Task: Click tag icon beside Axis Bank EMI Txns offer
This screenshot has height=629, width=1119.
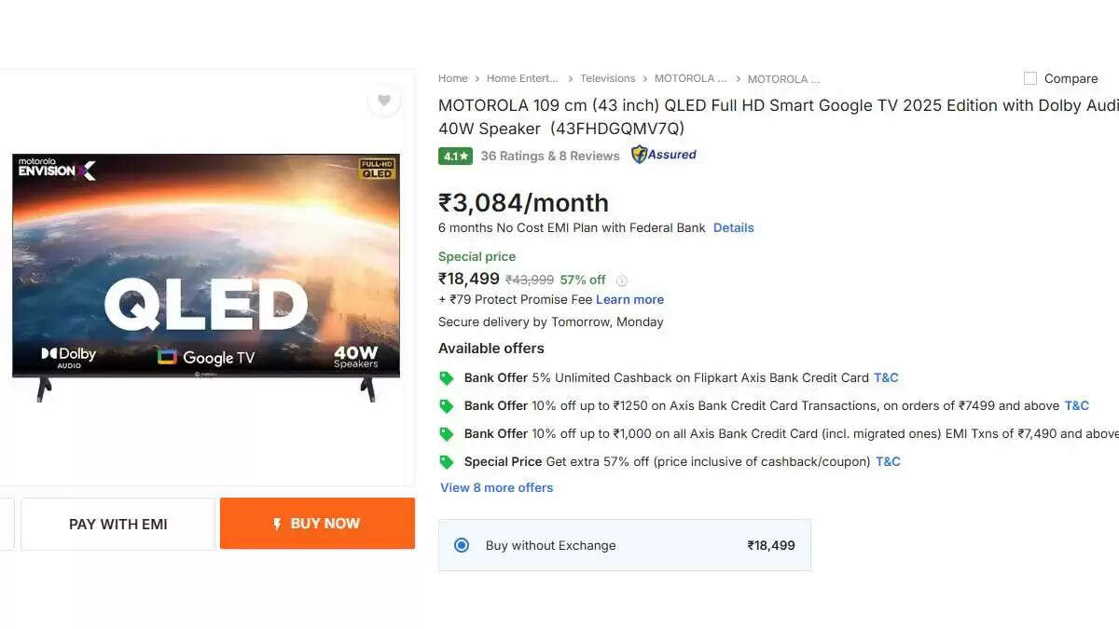Action: coord(447,434)
